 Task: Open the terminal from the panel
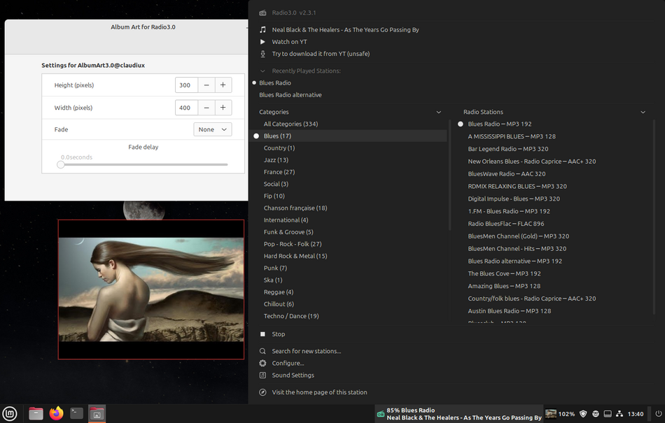76,413
